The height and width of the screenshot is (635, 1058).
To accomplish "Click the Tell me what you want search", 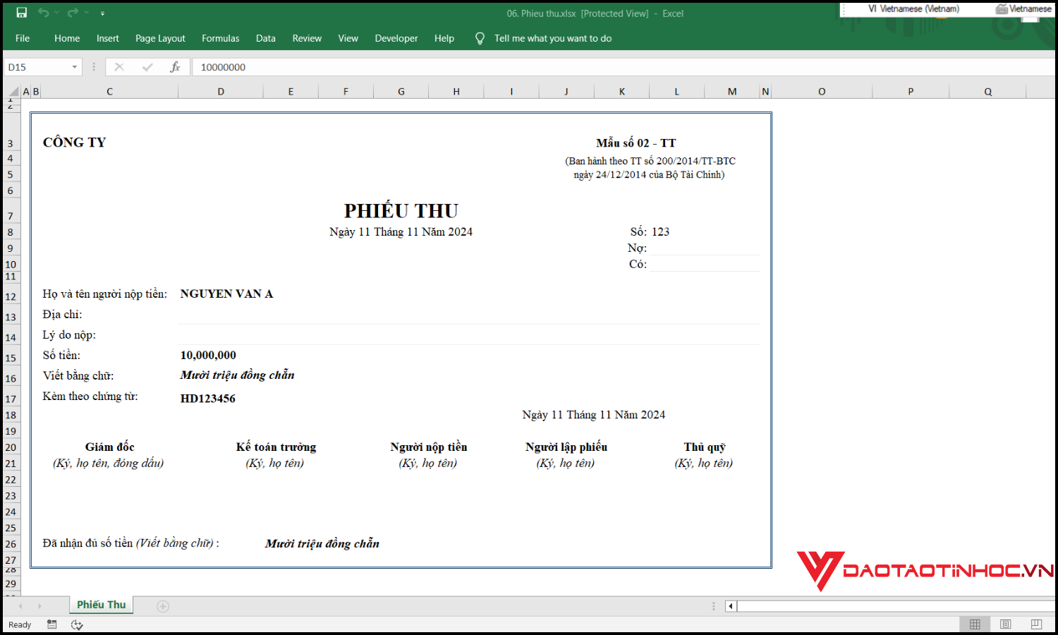I will click(x=552, y=38).
